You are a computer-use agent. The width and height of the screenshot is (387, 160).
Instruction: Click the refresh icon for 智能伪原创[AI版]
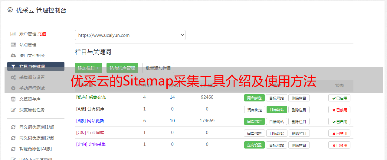click(13, 149)
